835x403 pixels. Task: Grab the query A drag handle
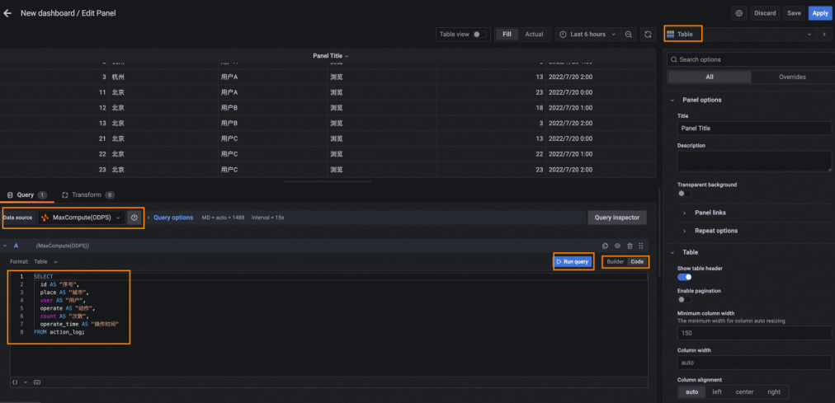(641, 246)
